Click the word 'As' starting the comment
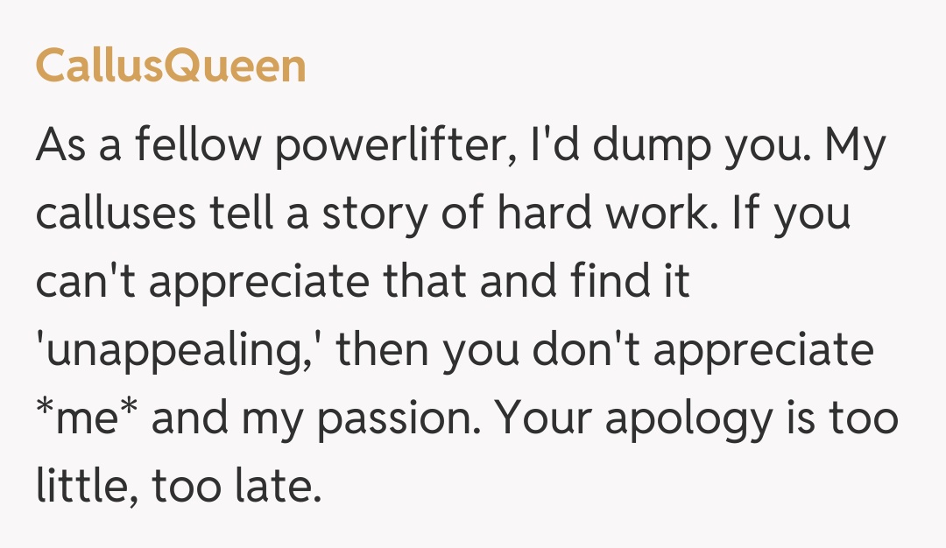The image size is (946, 548). pyautogui.click(x=60, y=146)
